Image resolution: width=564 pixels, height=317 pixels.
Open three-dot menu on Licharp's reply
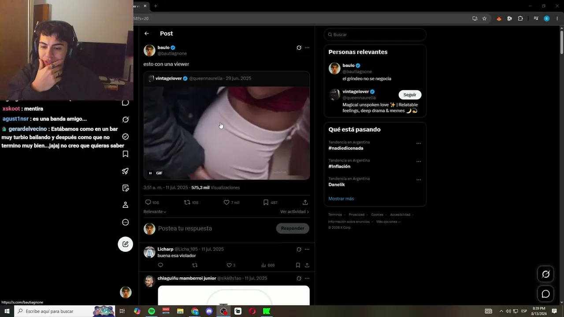[307, 249]
